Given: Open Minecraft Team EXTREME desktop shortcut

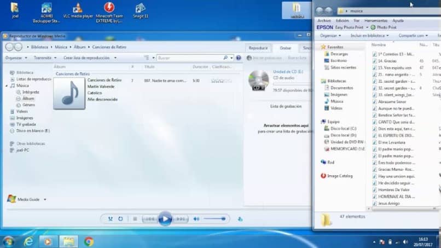Looking at the screenshot, I should pos(109,13).
